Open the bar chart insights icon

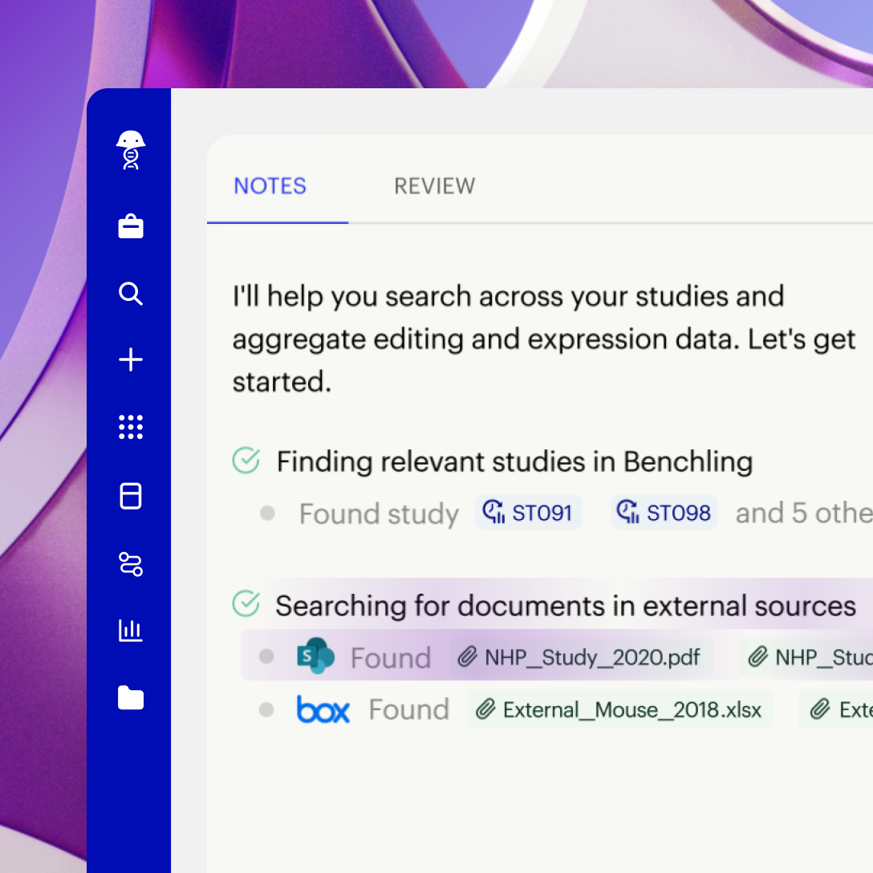click(x=131, y=630)
